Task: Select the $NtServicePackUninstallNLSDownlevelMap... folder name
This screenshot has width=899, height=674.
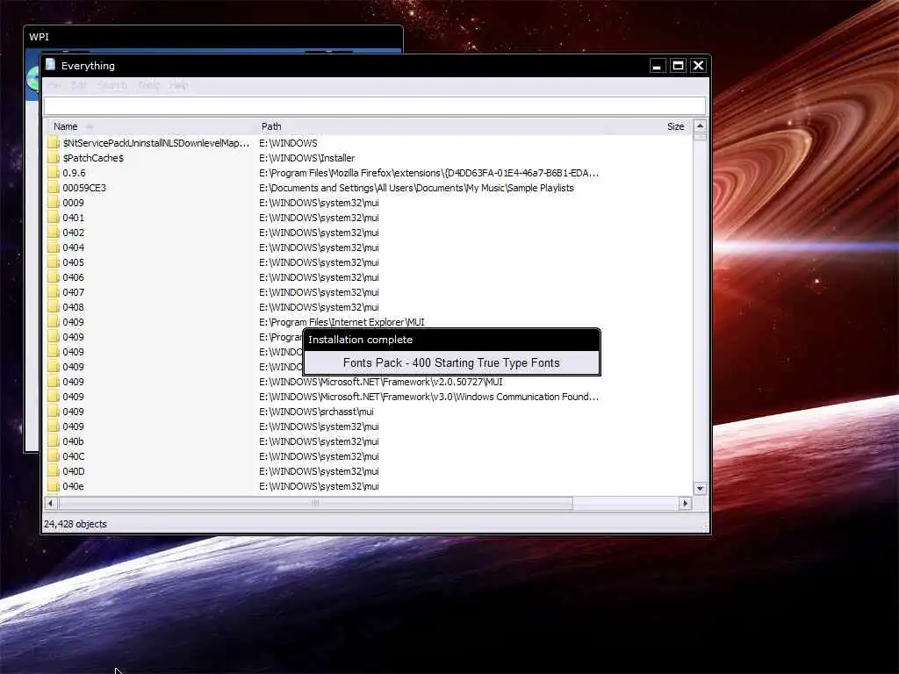Action: point(156,143)
